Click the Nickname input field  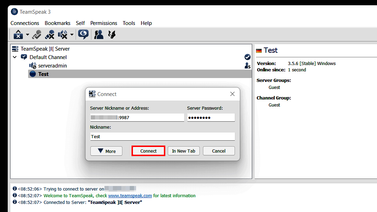162,136
